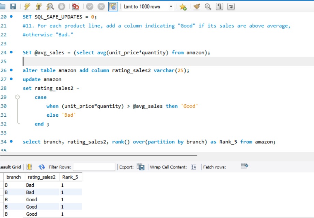314x218 pixels.
Task: Click the 'alter table amazon' statement line
Action: point(106,70)
